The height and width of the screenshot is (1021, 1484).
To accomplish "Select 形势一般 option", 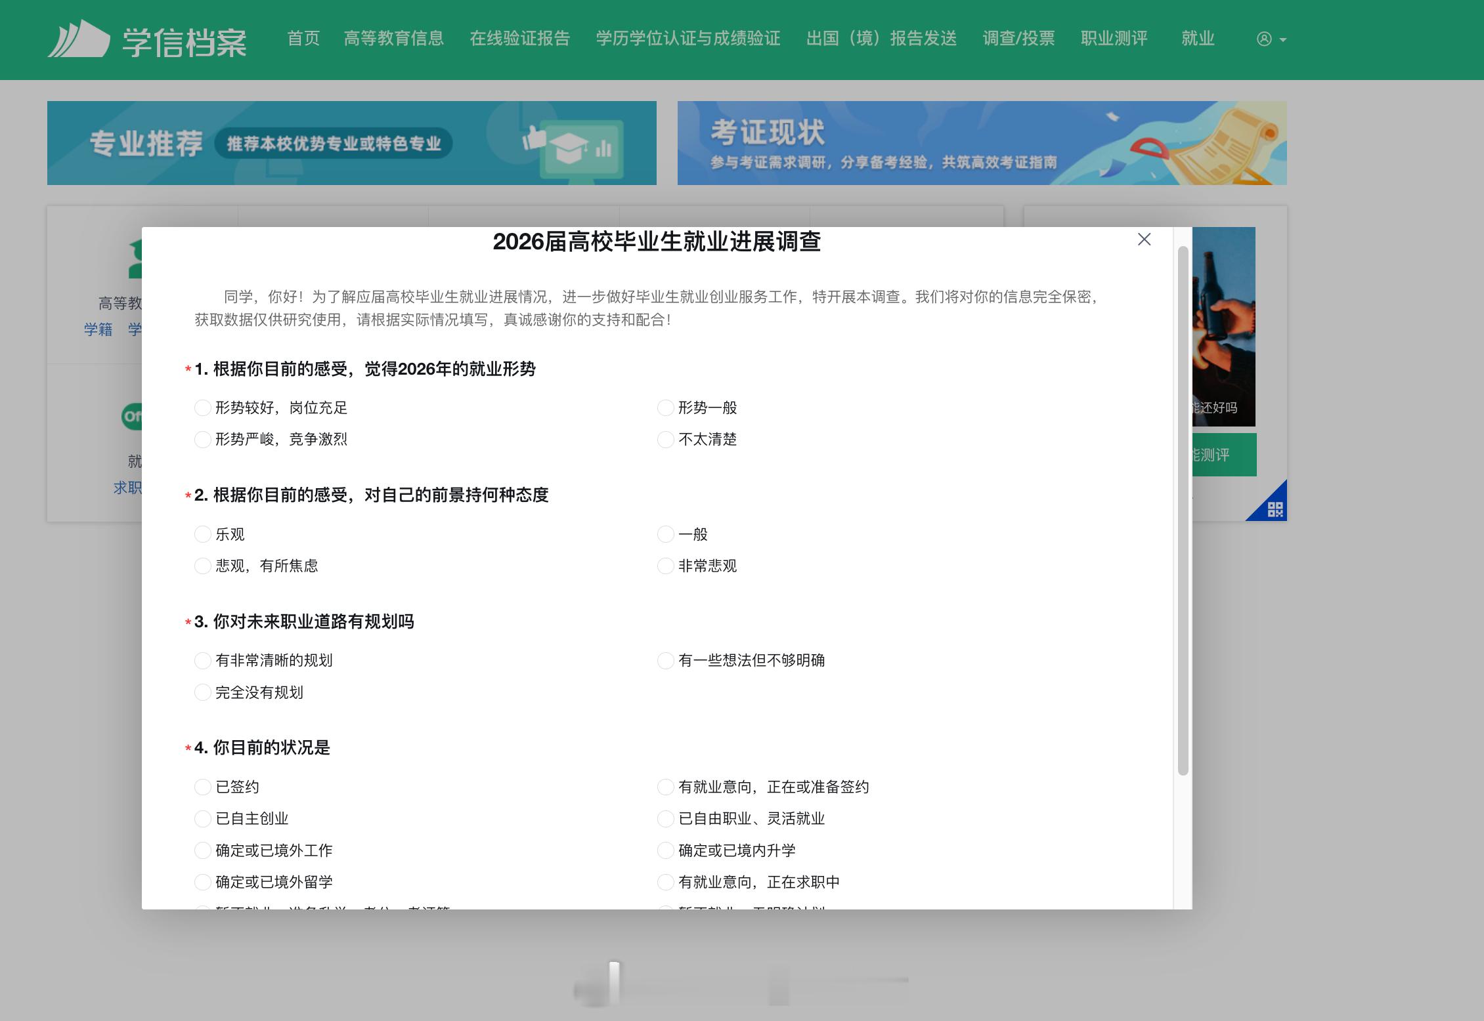I will tap(666, 407).
